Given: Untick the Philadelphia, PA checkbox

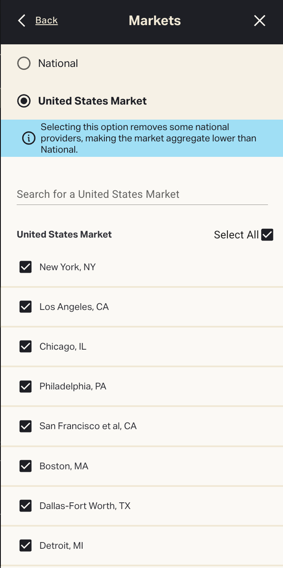Looking at the screenshot, I should (x=26, y=386).
